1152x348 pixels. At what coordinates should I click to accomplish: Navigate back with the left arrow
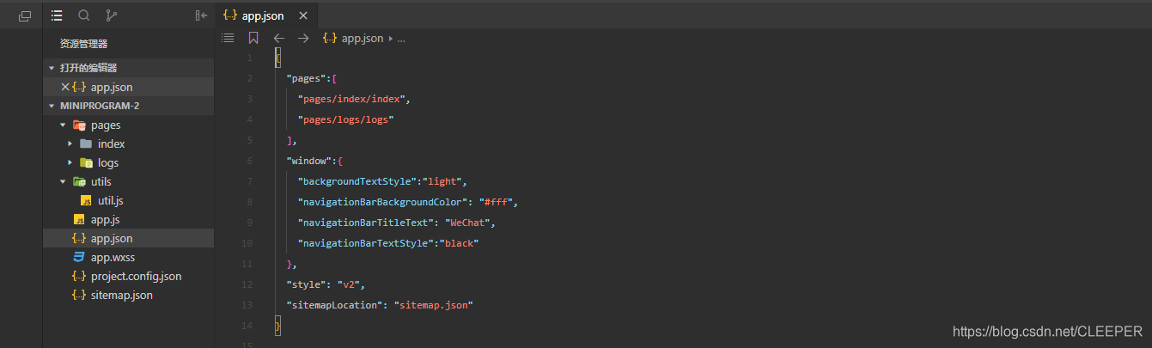[278, 38]
